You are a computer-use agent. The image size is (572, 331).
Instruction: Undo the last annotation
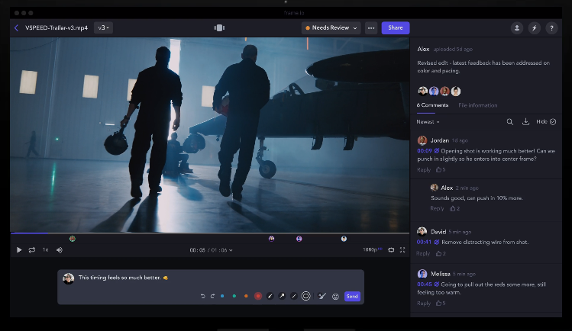203,297
